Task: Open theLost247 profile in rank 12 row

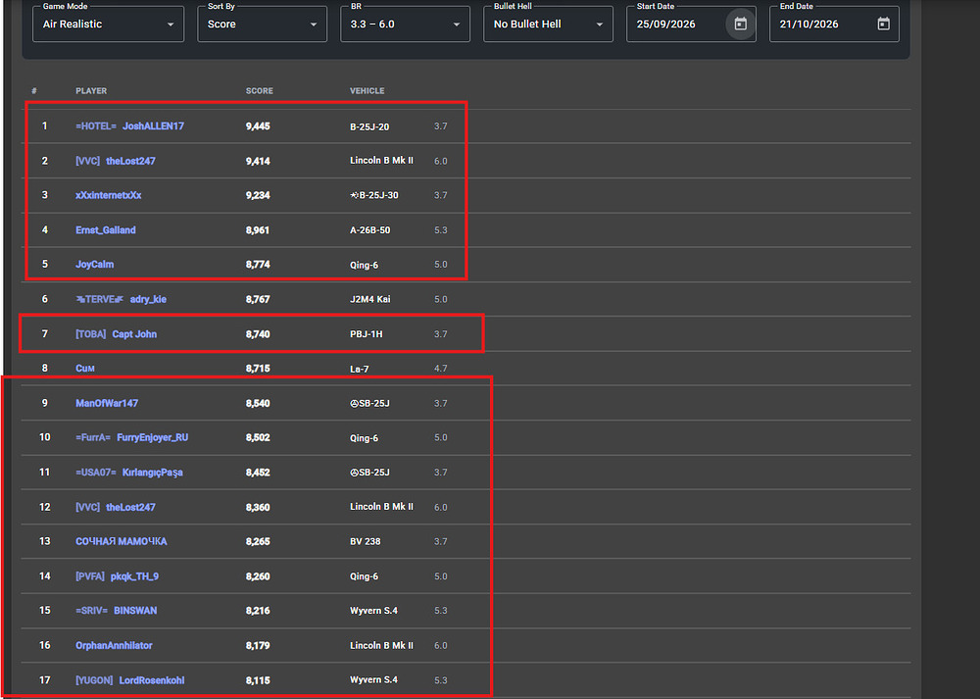Action: pyautogui.click(x=130, y=507)
